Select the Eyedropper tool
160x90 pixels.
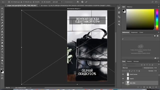point(2,23)
